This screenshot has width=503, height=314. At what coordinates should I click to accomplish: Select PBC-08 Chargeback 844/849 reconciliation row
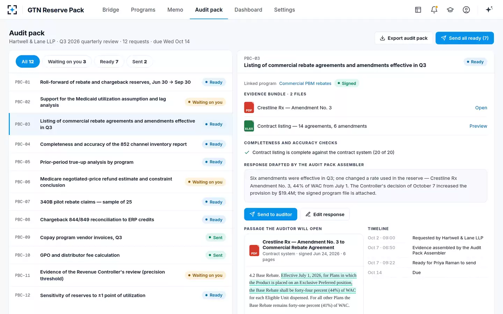(121, 220)
